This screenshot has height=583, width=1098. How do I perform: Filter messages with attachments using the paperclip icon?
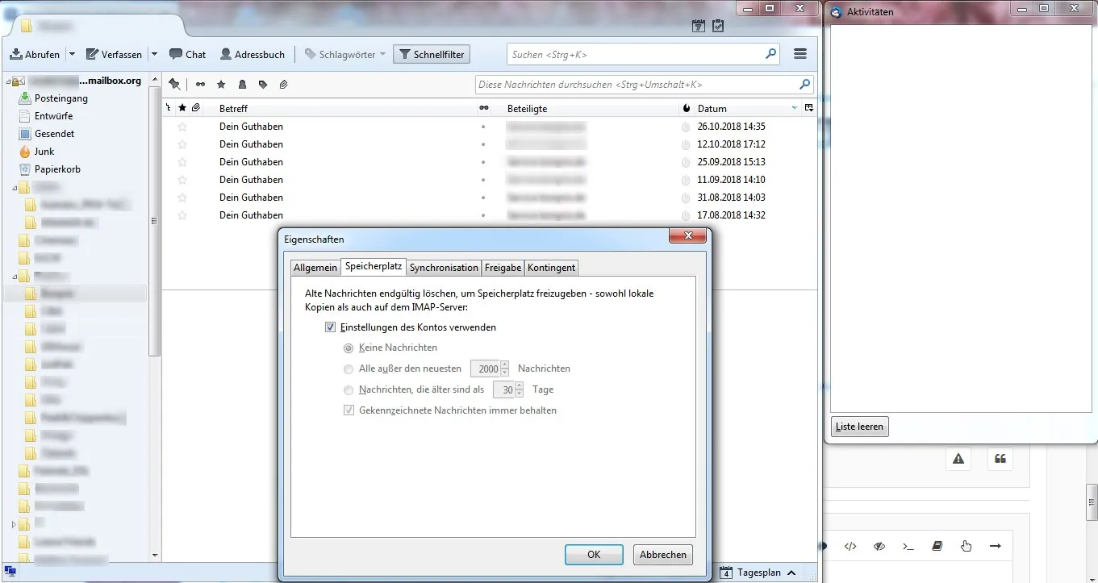coord(283,84)
